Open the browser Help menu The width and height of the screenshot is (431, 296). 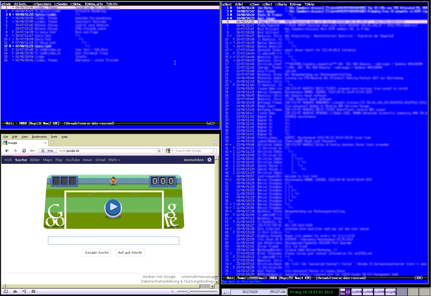[x=64, y=137]
